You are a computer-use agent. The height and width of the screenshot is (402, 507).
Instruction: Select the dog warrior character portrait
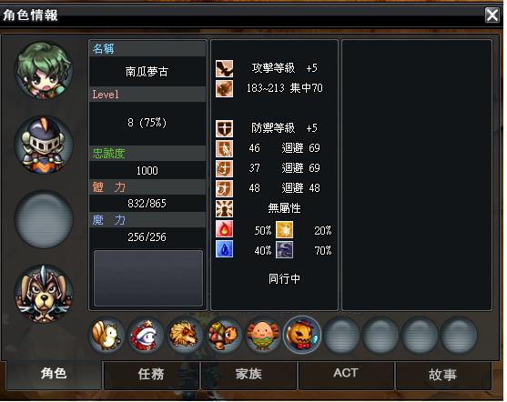(44, 294)
